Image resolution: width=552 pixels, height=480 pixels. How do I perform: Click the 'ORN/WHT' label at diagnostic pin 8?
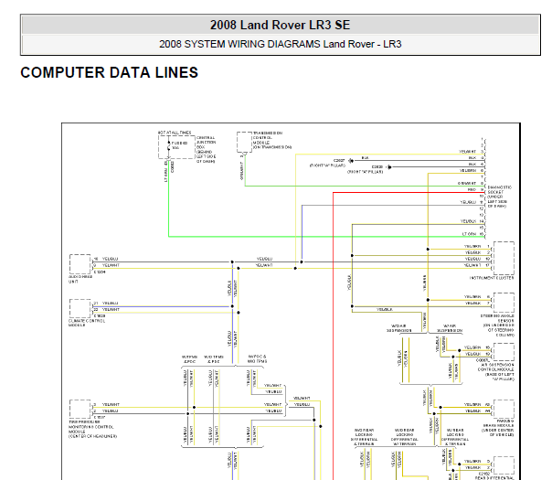[x=467, y=183]
